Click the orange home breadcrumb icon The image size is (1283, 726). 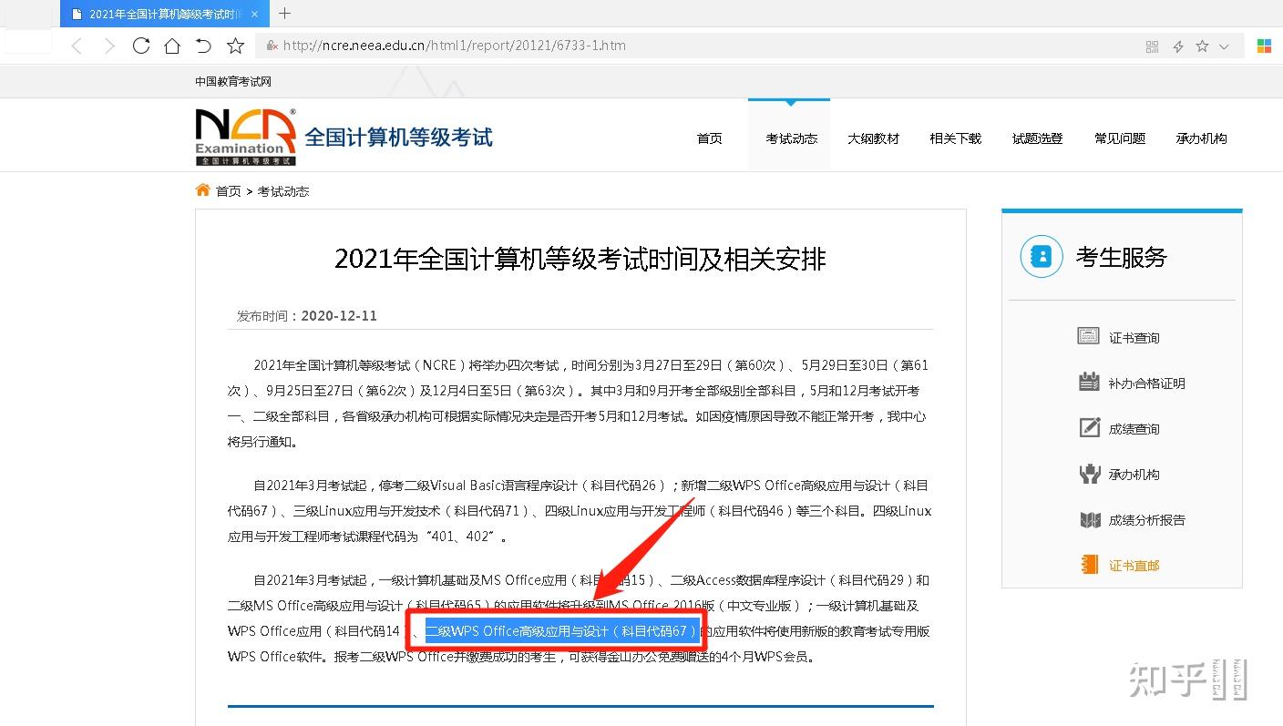[202, 189]
